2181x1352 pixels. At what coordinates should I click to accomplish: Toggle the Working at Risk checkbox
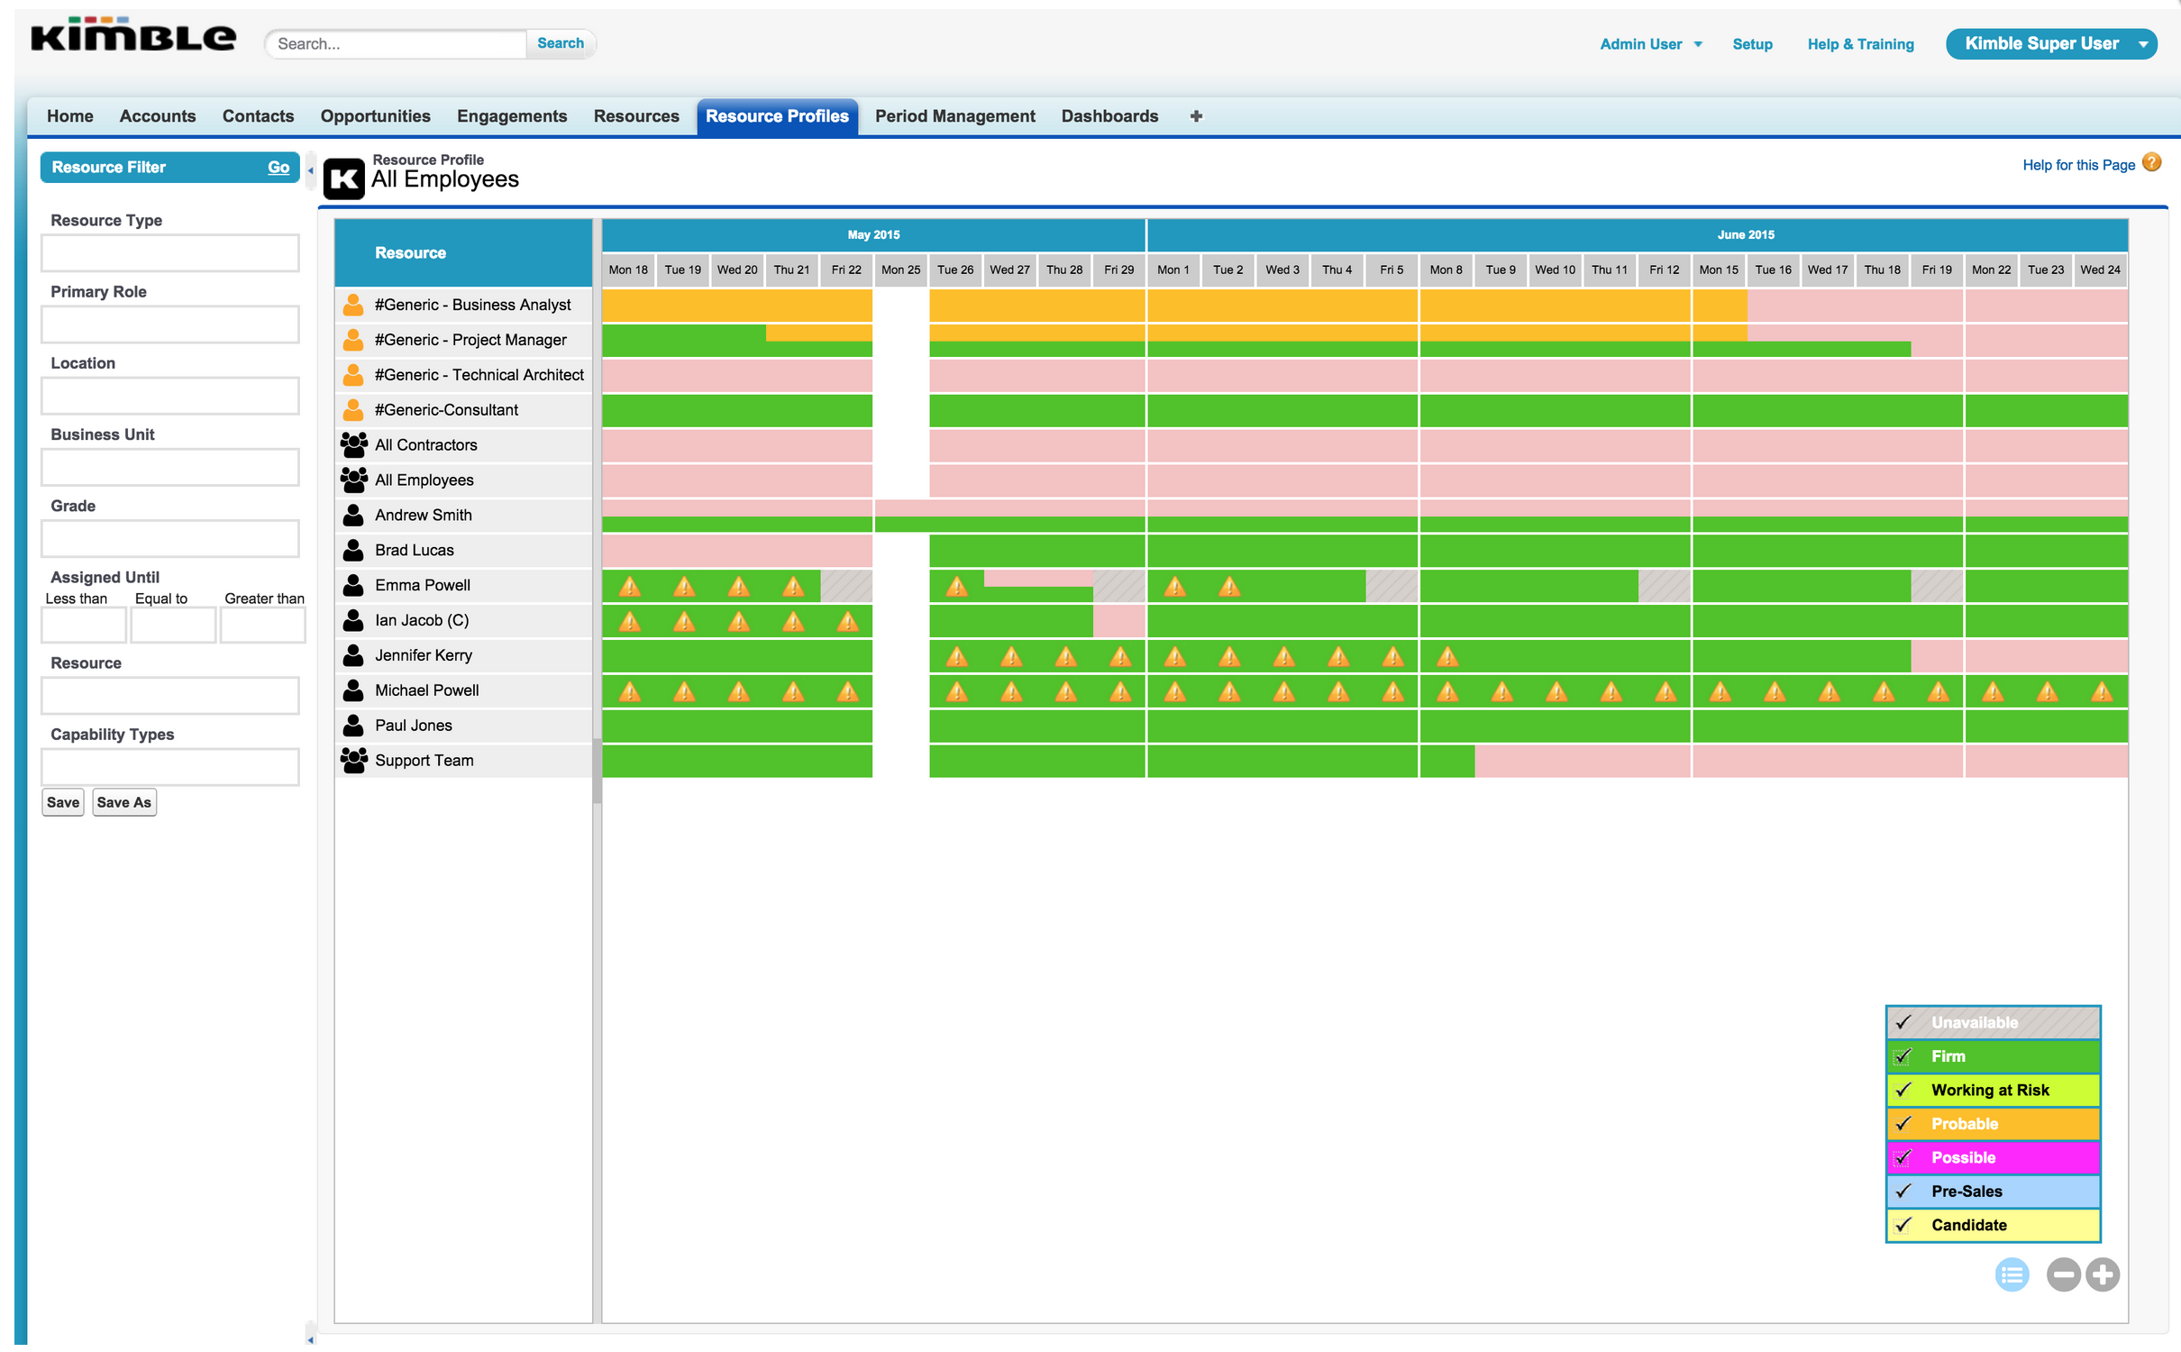[x=1903, y=1090]
